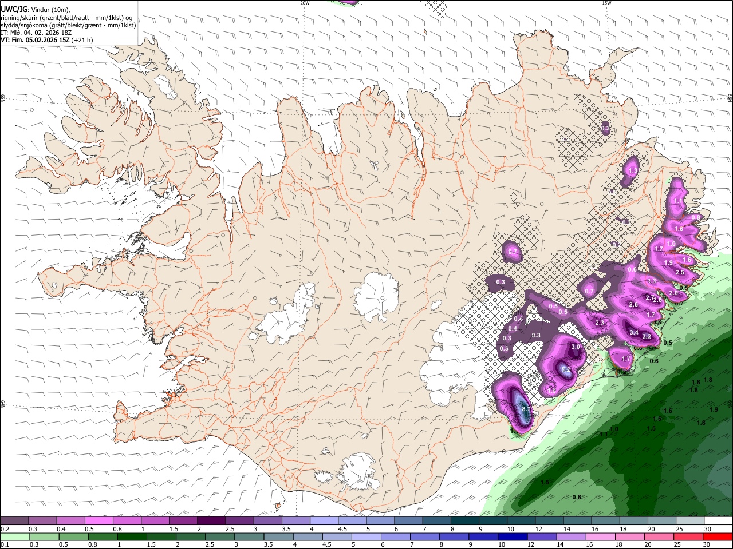Click the '2.0' precipitation value on the map
Viewport: 733px width, 549px height.
(673, 293)
